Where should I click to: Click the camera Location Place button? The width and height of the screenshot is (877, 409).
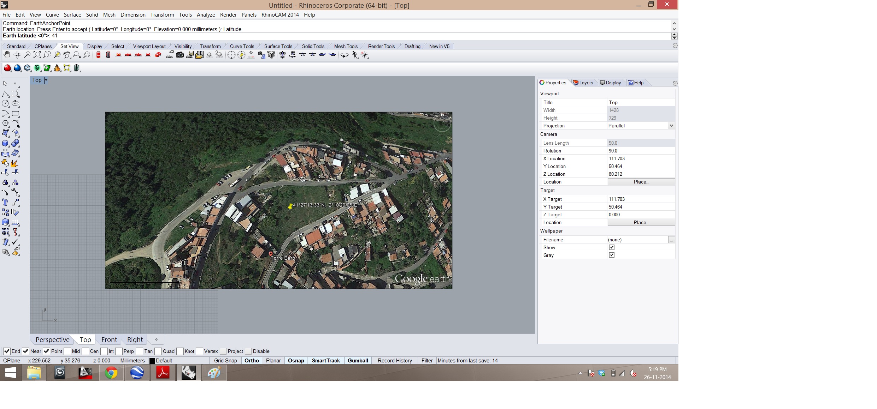coord(641,182)
